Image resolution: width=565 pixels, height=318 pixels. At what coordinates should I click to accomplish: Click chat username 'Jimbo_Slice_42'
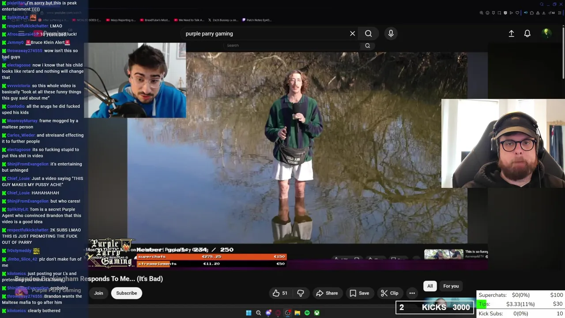(x=22, y=259)
